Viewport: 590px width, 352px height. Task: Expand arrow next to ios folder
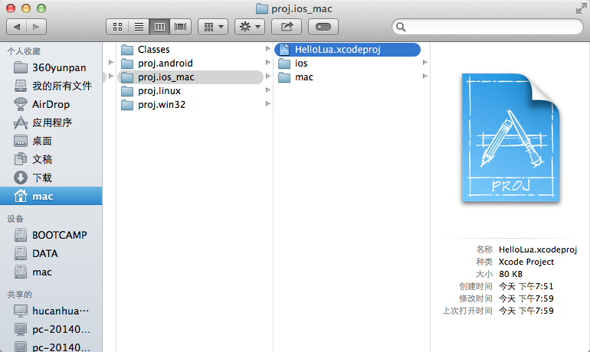[x=425, y=62]
